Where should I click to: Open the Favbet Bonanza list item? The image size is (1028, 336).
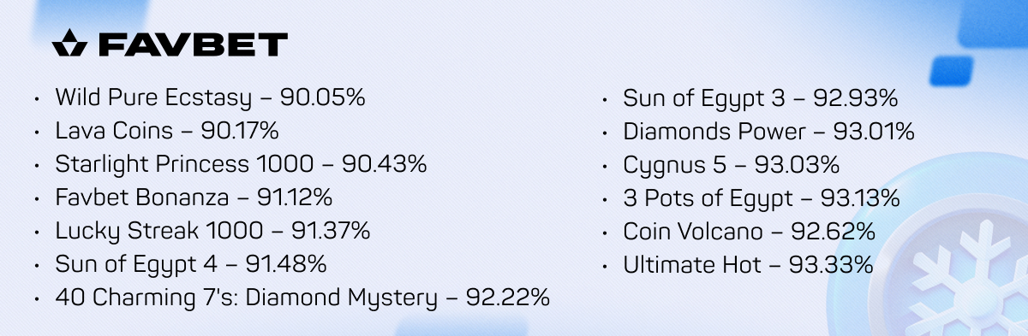click(x=194, y=198)
